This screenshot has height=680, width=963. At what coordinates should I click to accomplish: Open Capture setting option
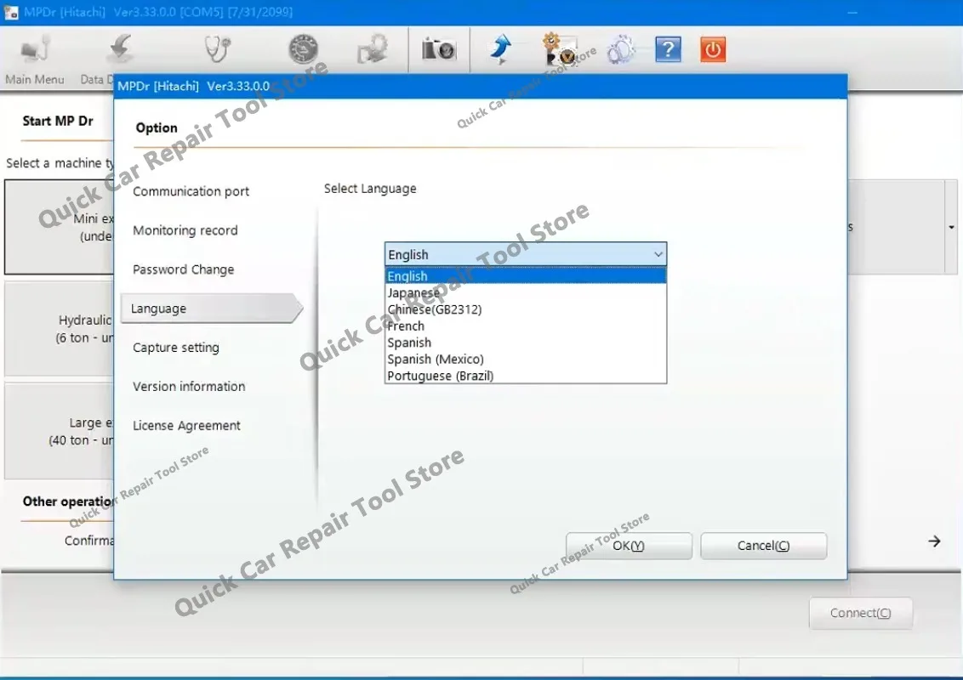click(175, 348)
